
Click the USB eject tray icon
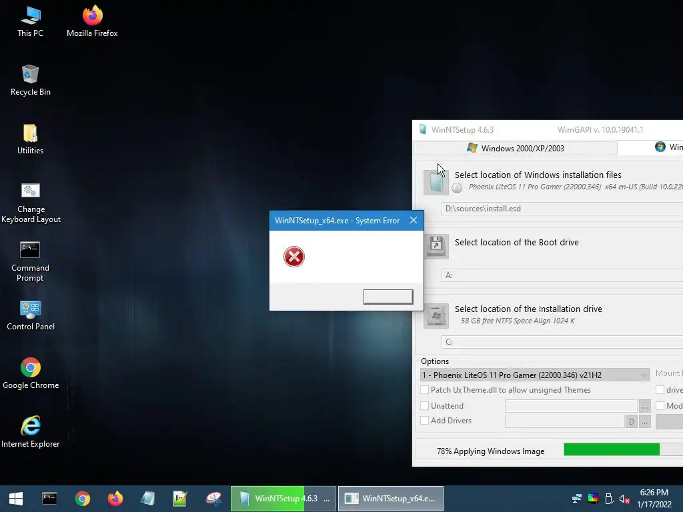pyautogui.click(x=609, y=499)
